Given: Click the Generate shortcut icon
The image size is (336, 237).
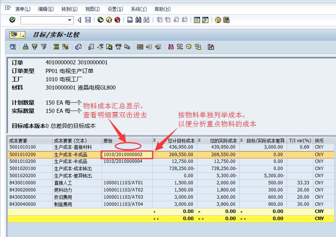Looking at the screenshot, I should (205, 20).
